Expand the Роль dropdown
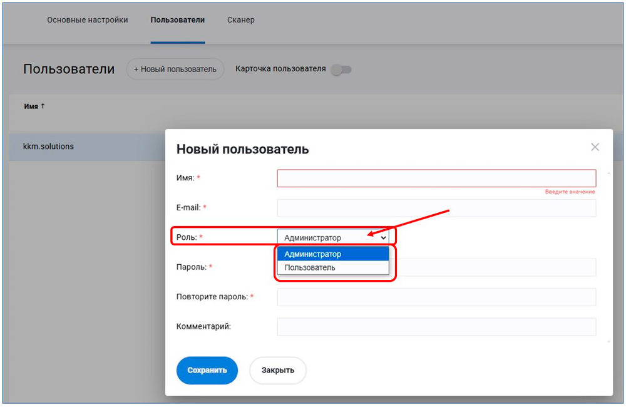 (333, 238)
